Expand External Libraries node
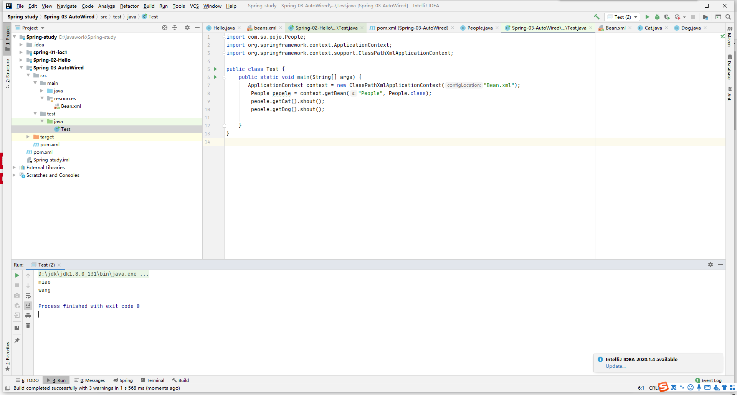The width and height of the screenshot is (737, 395). click(x=14, y=167)
